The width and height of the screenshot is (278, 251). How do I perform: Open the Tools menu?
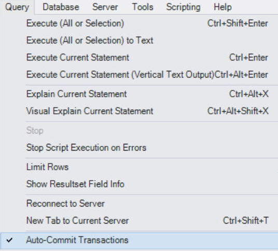[x=143, y=7]
